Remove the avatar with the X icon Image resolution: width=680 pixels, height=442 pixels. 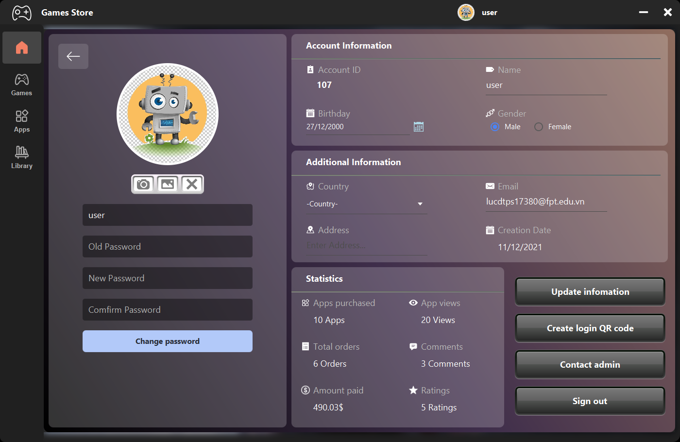[192, 184]
